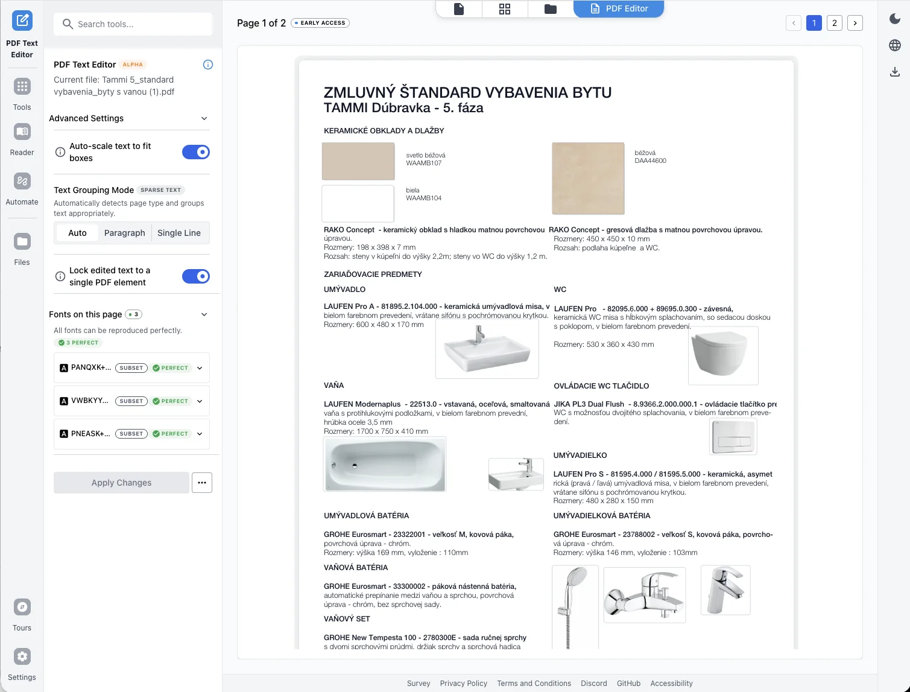Open the Accessibility footer link

(672, 684)
